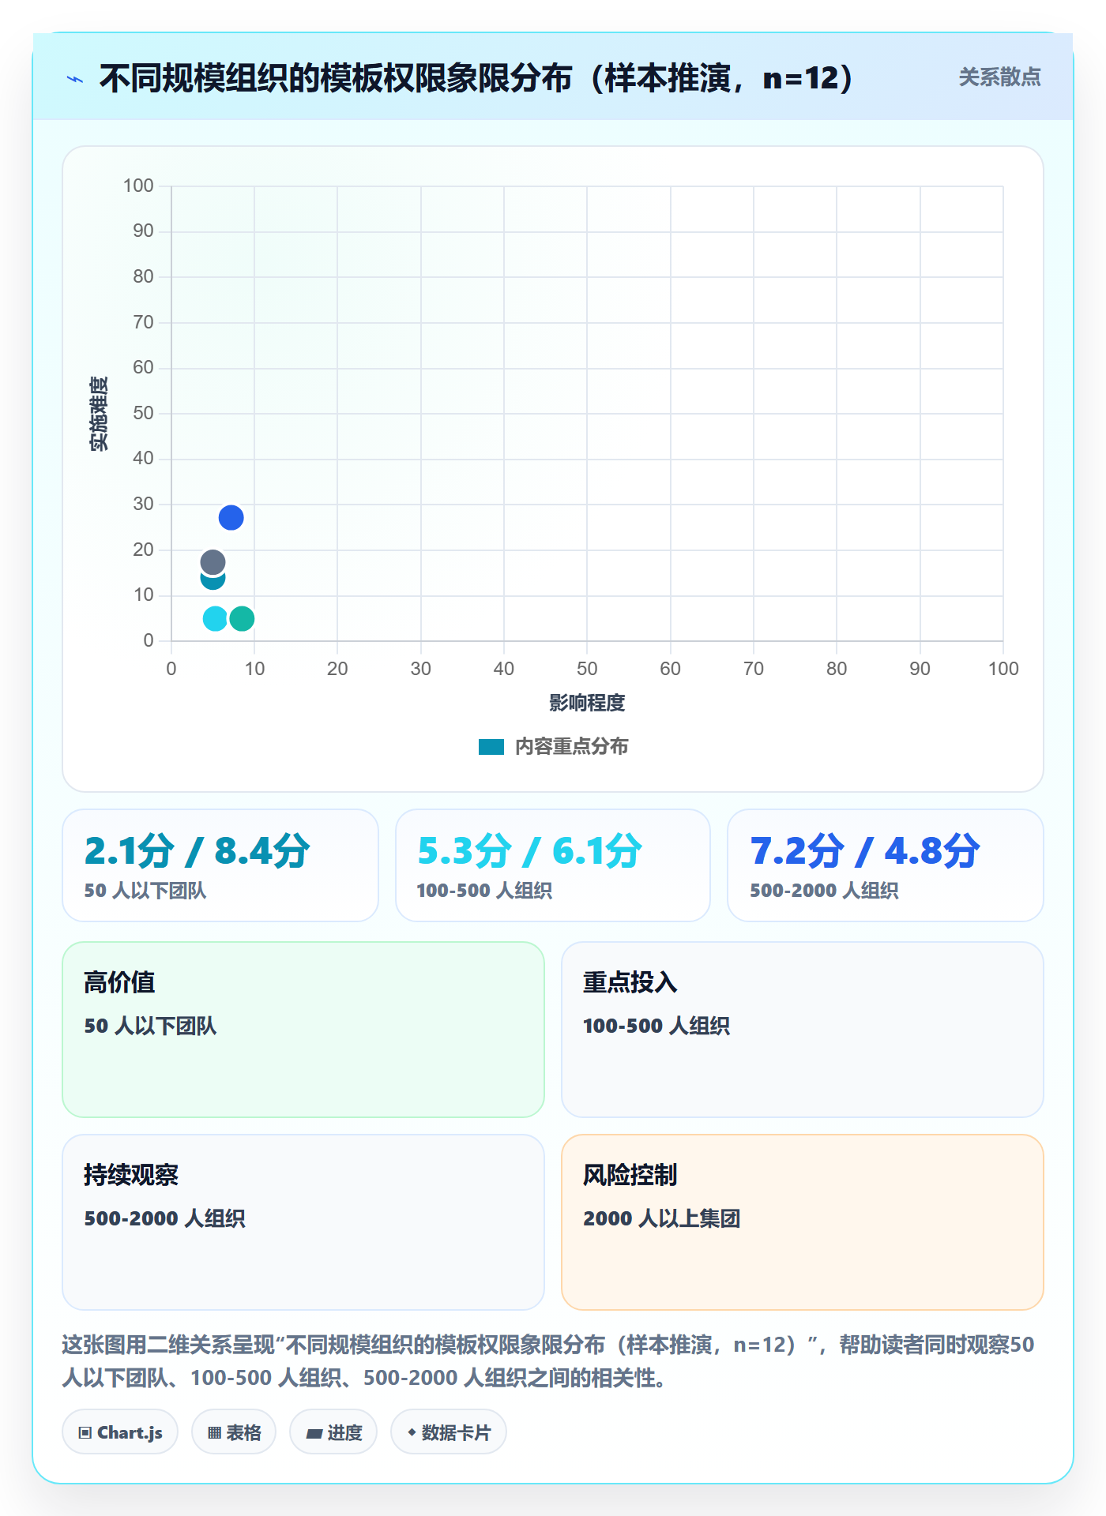Click the 100-500 人组织 label under 5.3分
1106x1516 pixels.
tap(484, 891)
